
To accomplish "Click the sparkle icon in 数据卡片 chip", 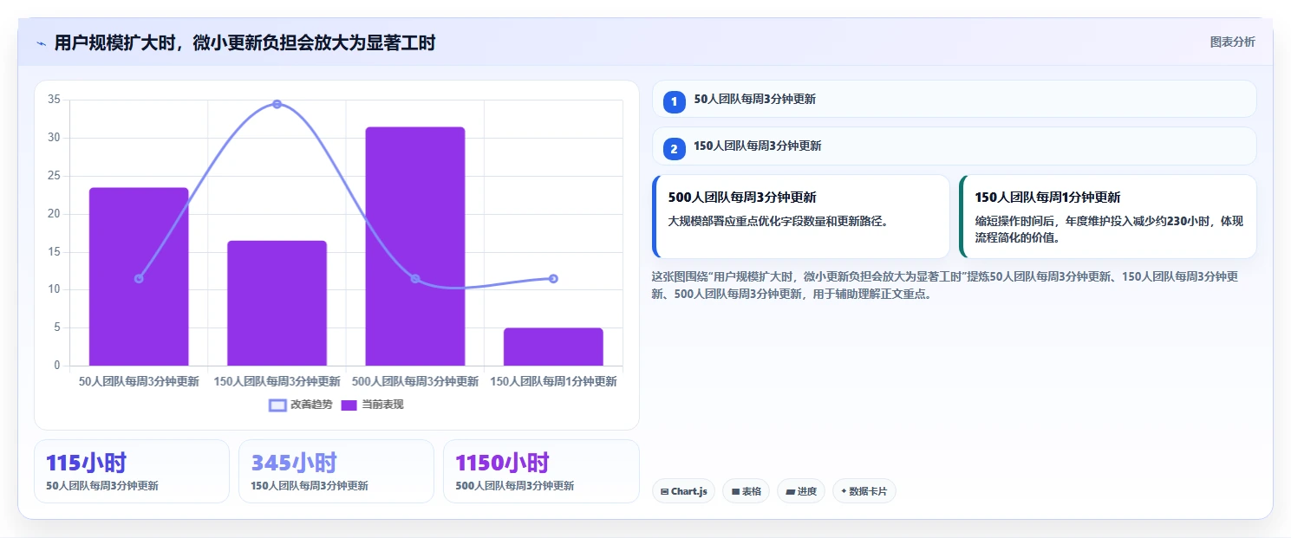I will 844,491.
